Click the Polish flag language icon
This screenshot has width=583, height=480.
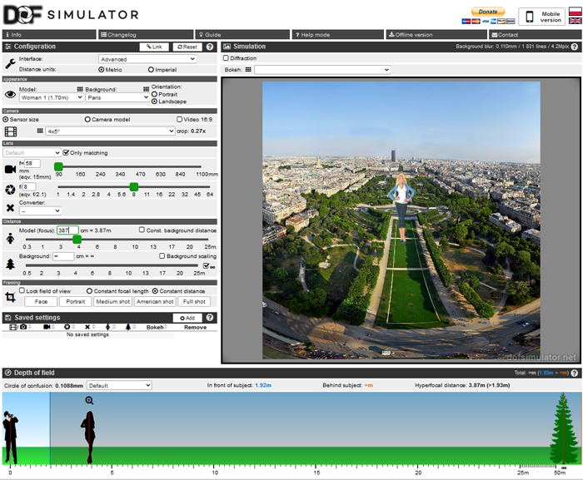pos(575,11)
